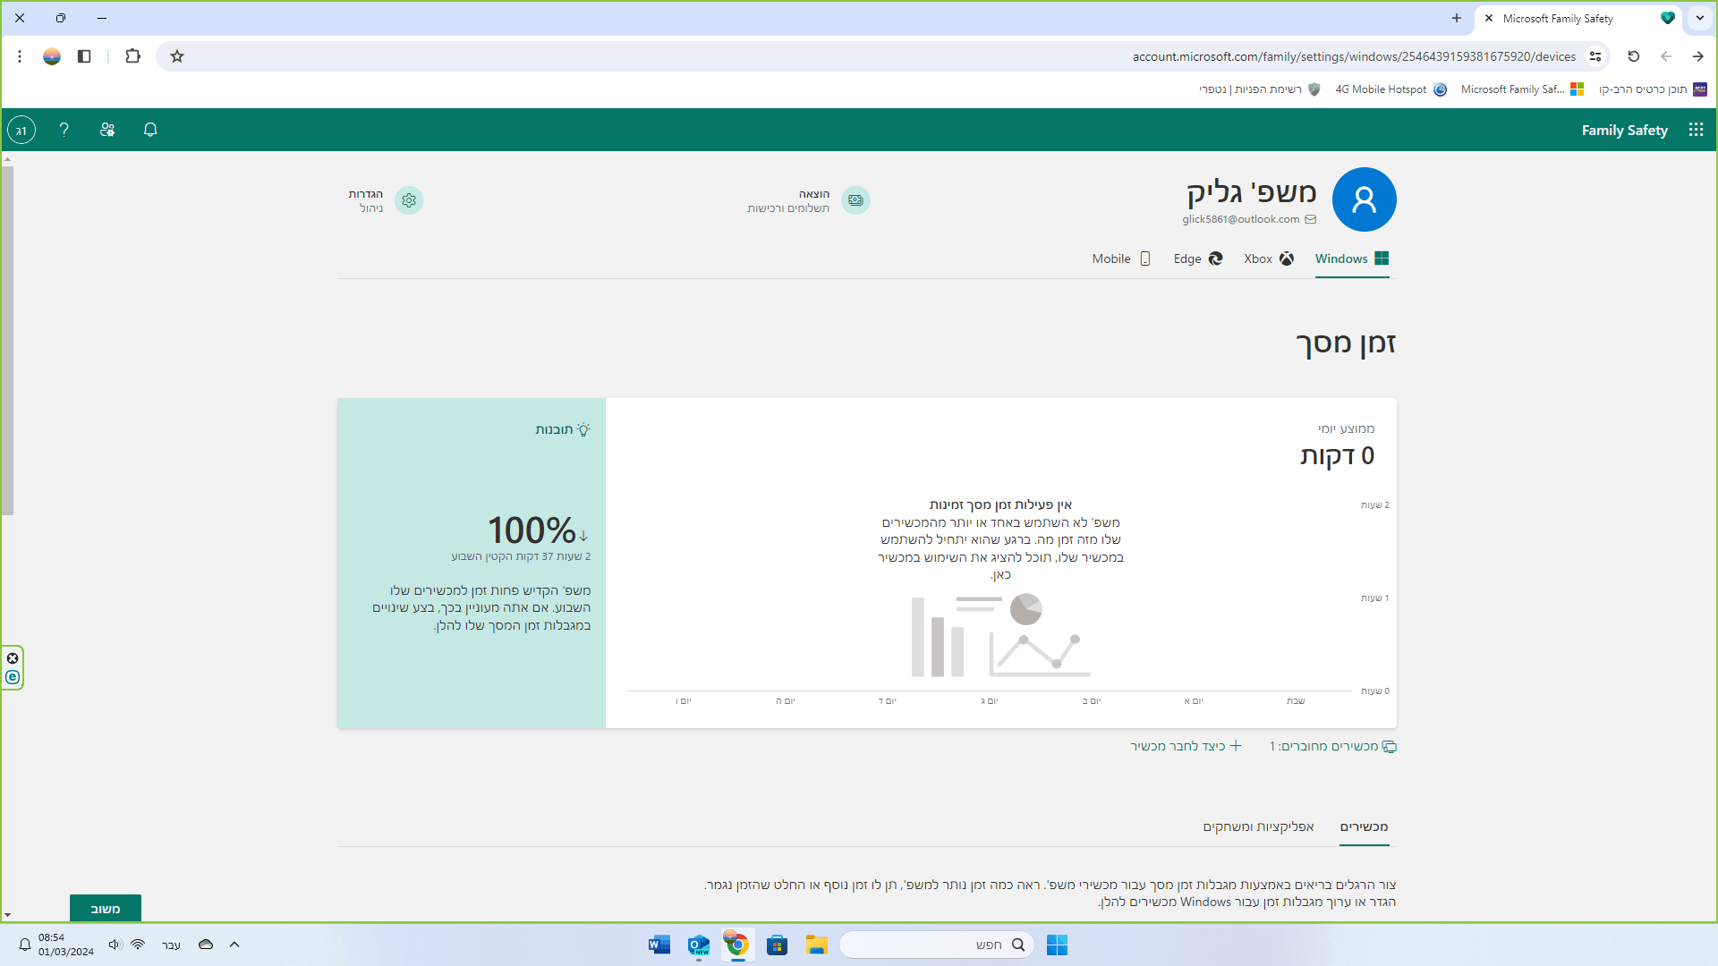Open the notifications bell icon

(x=150, y=130)
